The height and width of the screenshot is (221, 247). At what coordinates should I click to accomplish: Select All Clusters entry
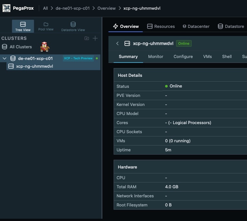tap(21, 47)
